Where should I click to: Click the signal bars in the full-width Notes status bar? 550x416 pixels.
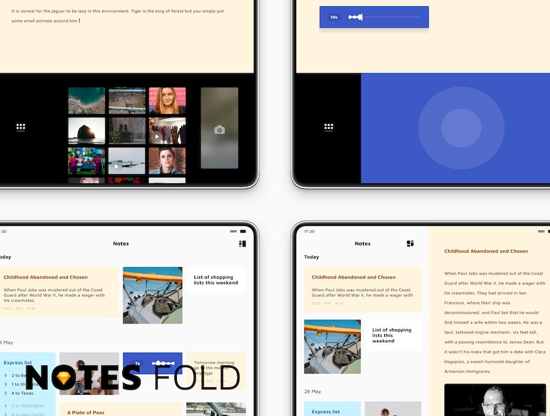coord(233,231)
